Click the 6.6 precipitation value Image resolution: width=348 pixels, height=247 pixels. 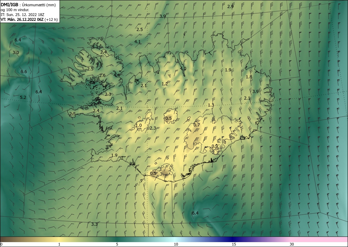(24, 72)
